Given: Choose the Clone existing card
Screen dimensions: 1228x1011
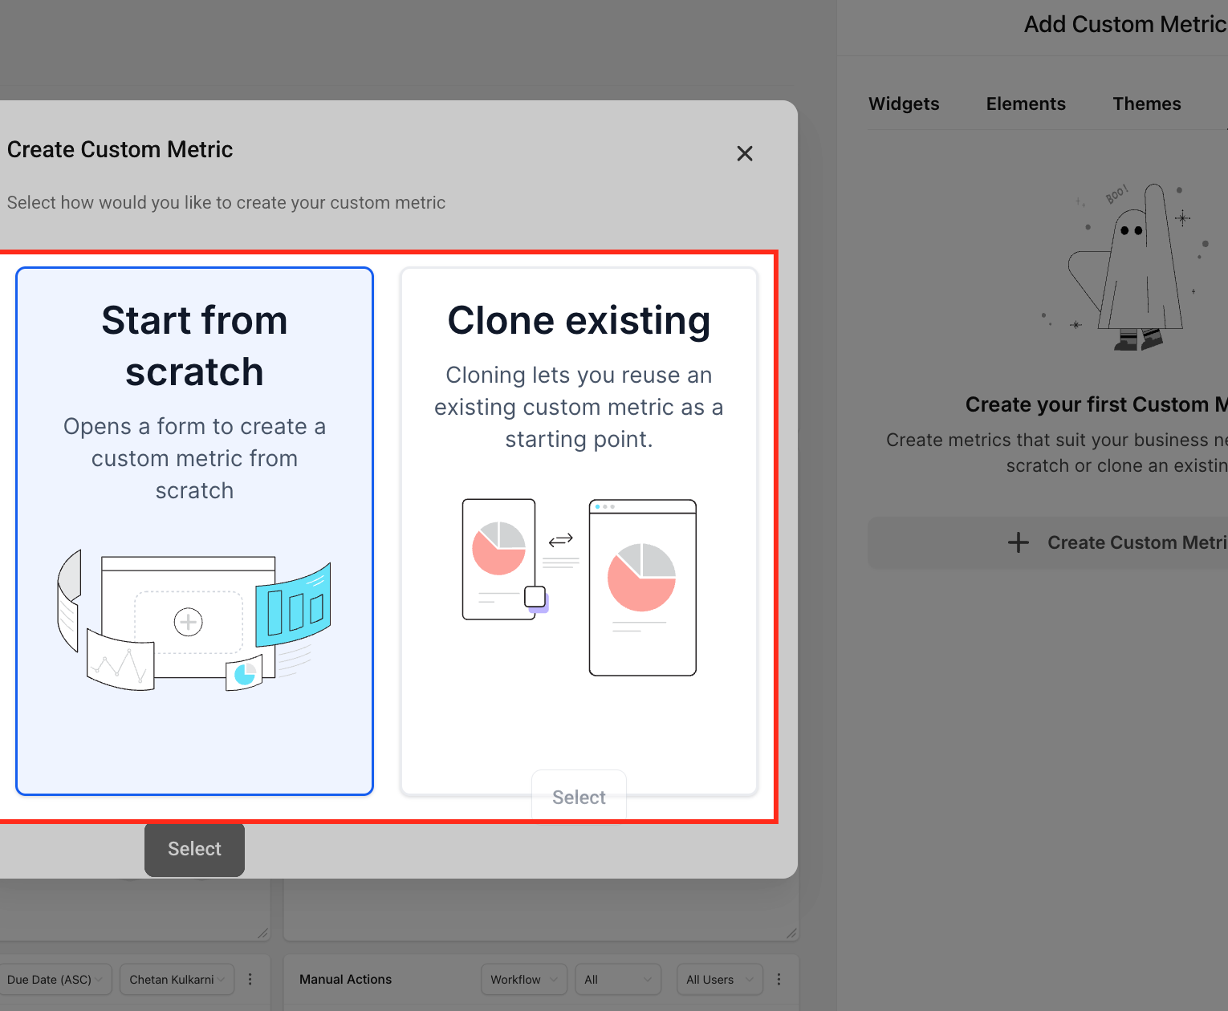Looking at the screenshot, I should click(x=579, y=531).
